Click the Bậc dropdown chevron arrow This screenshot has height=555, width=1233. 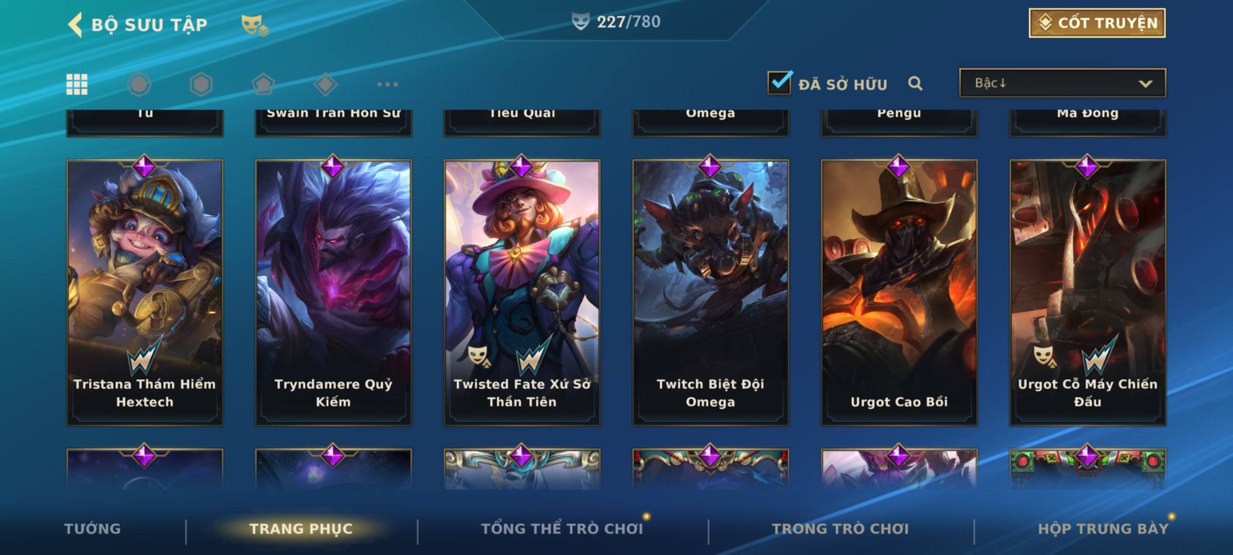1146,84
